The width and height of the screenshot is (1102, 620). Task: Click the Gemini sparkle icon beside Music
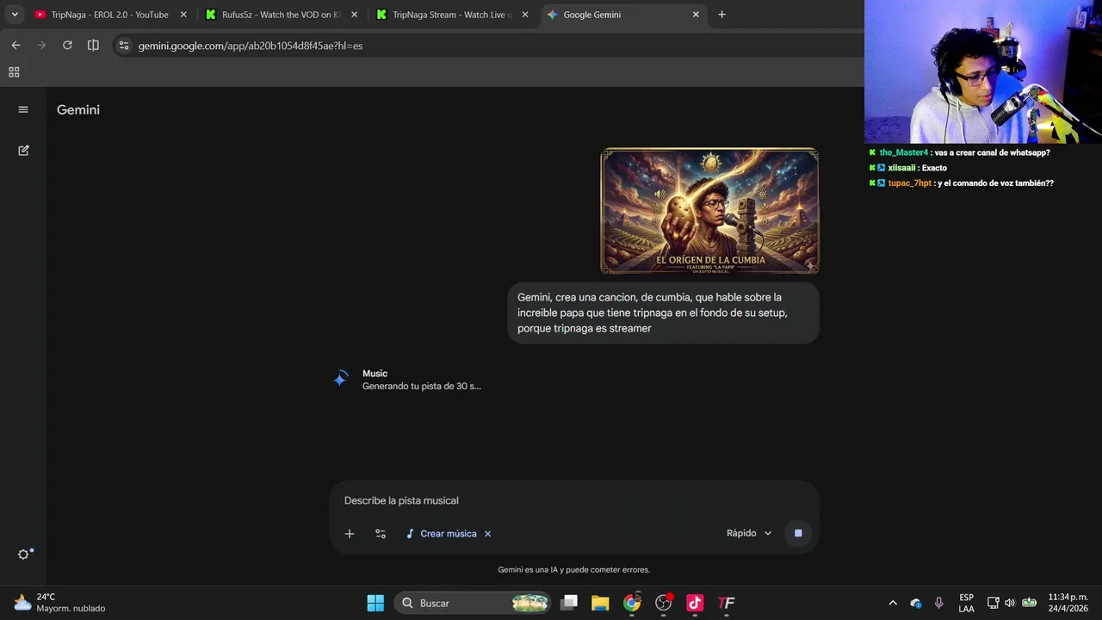[x=341, y=379]
